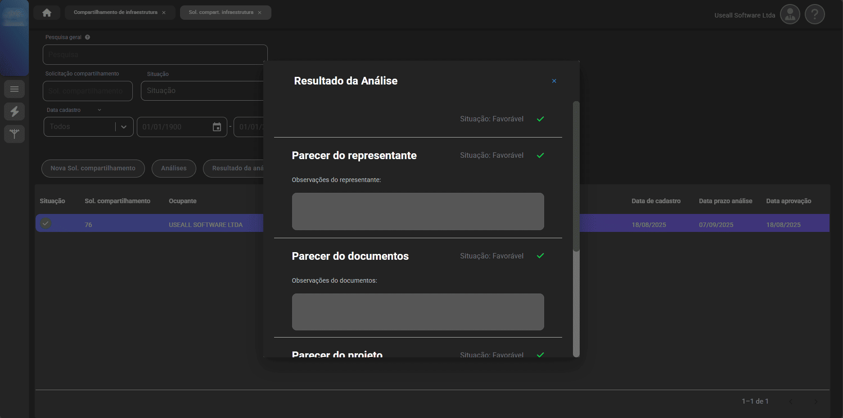
Task: Click the Análises button
Action: (174, 169)
